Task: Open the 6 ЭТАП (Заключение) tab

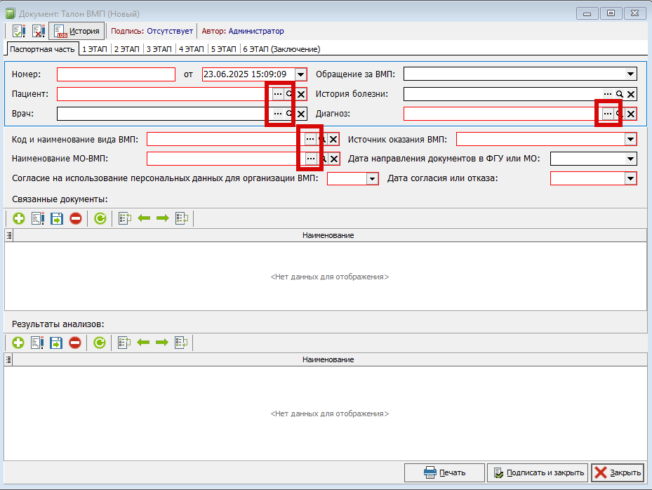Action: pos(281,49)
